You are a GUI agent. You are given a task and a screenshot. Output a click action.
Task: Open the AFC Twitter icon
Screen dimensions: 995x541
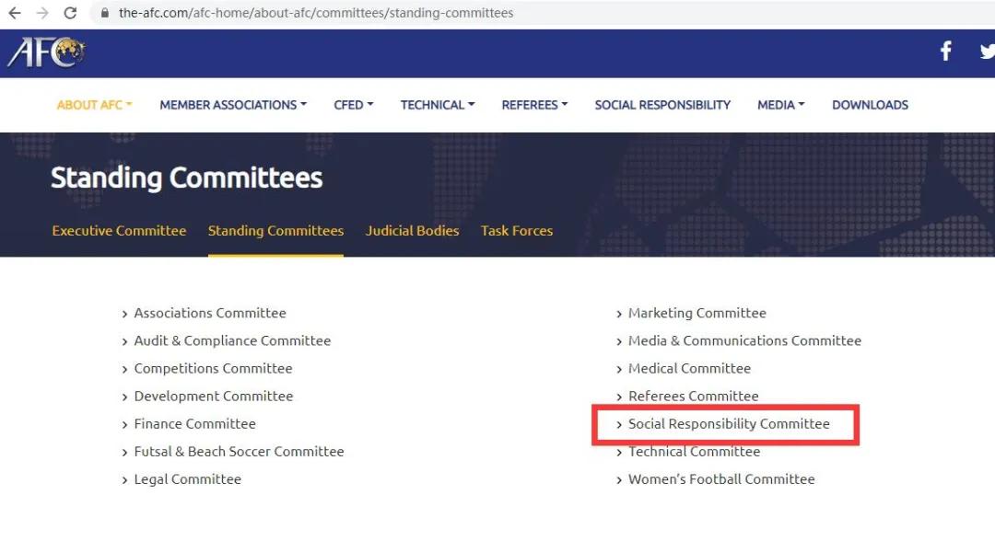coord(987,52)
